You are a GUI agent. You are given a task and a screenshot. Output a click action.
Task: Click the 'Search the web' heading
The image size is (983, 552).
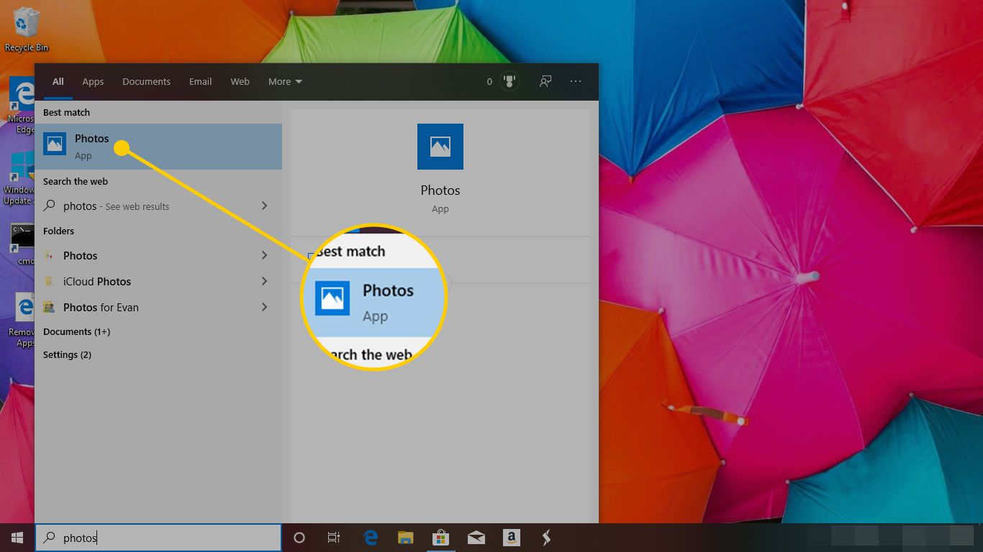75,181
